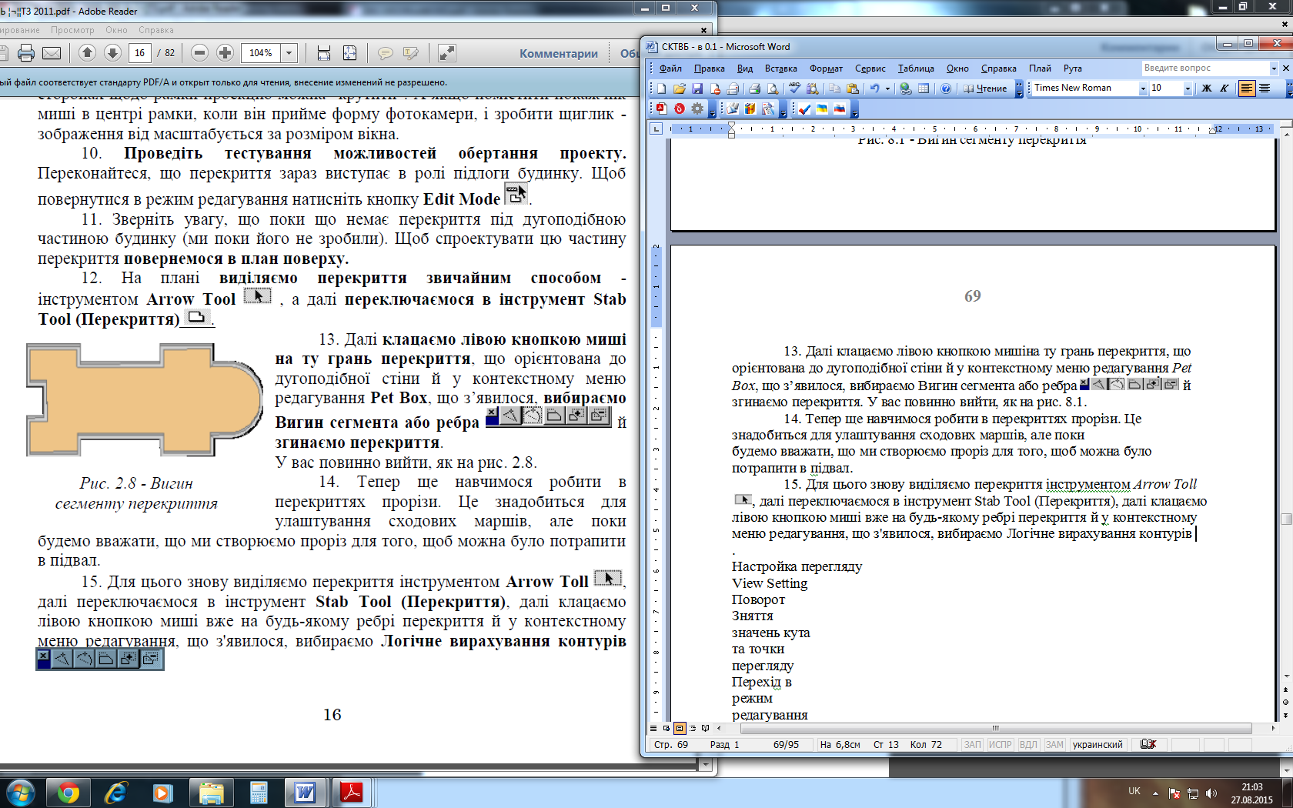Screen dimensions: 1293x808
Task: Save the Word document with diskette icon
Action: click(x=697, y=88)
